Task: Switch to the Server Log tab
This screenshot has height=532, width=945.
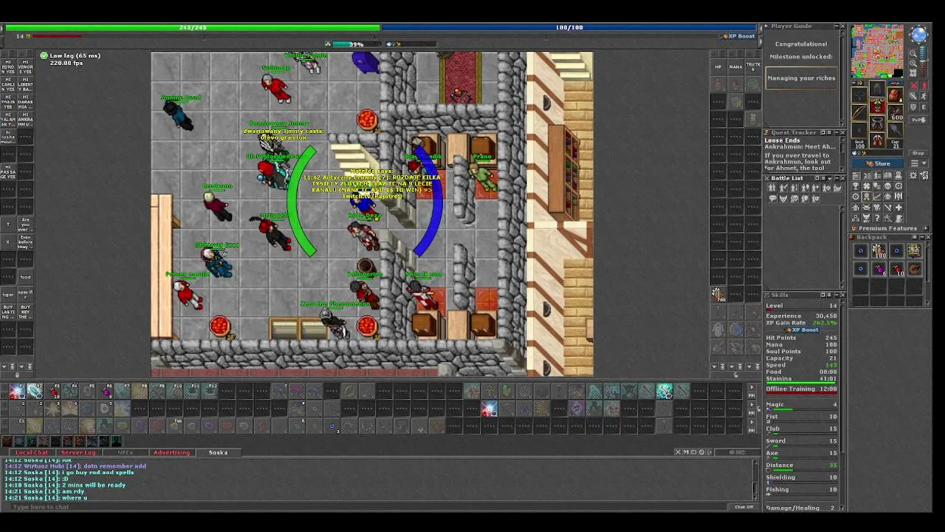Action: click(x=78, y=452)
